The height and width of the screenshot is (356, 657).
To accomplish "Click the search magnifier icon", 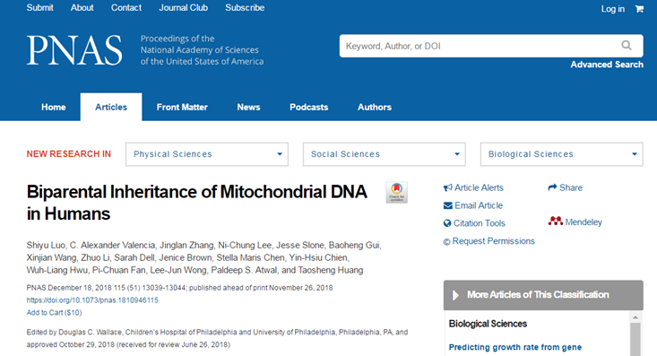I will [x=626, y=46].
